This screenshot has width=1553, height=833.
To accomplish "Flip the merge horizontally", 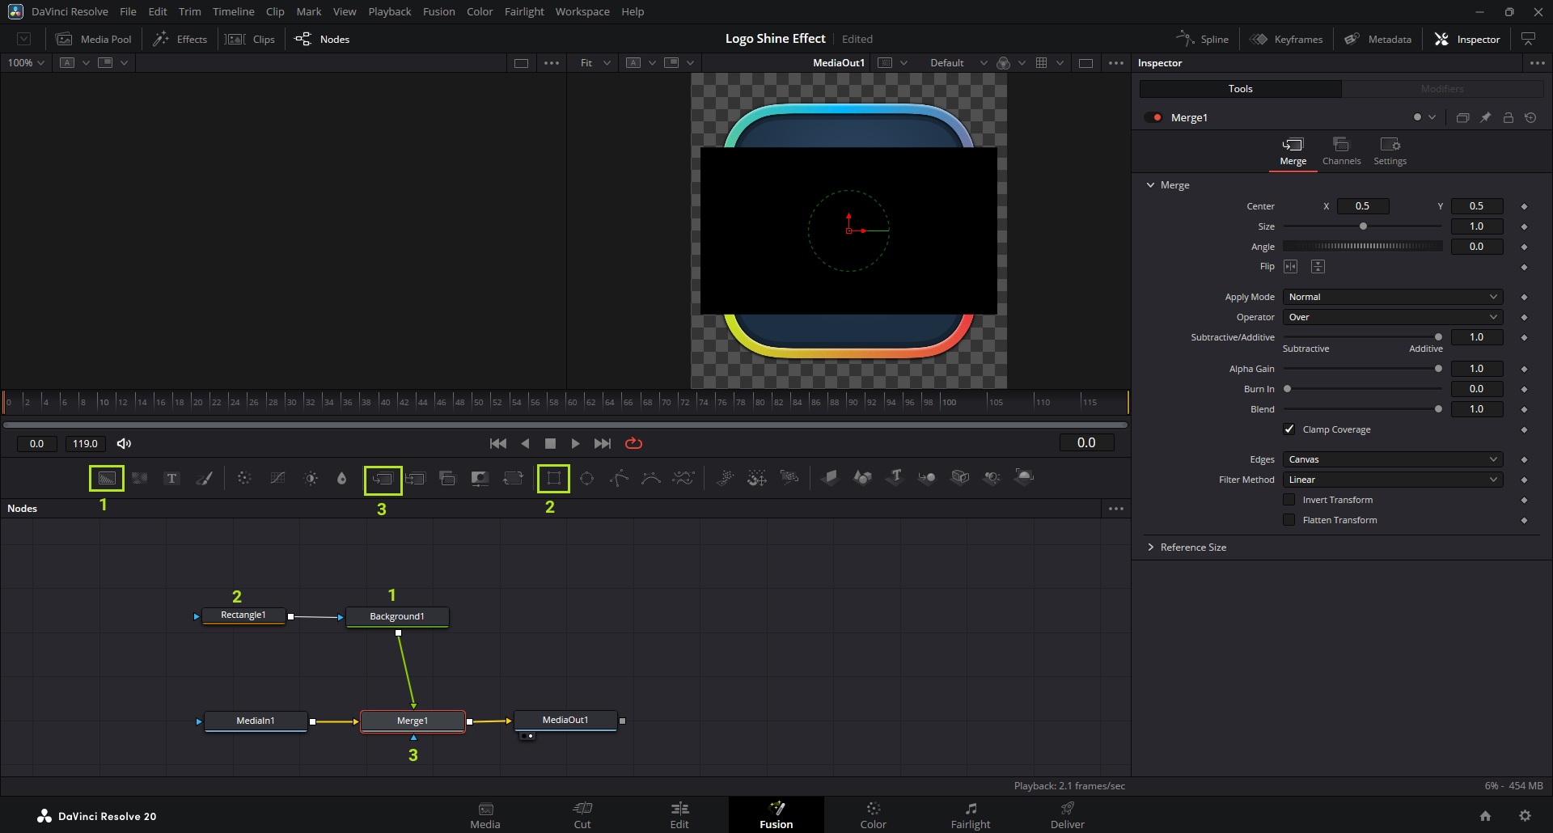I will 1291,267.
